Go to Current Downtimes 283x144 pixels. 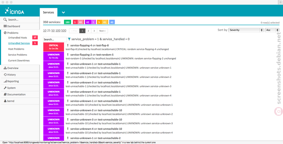point(19,61)
